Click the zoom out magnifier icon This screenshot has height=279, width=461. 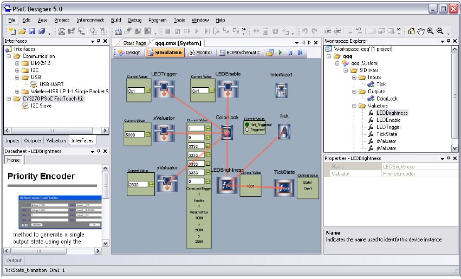440,31
